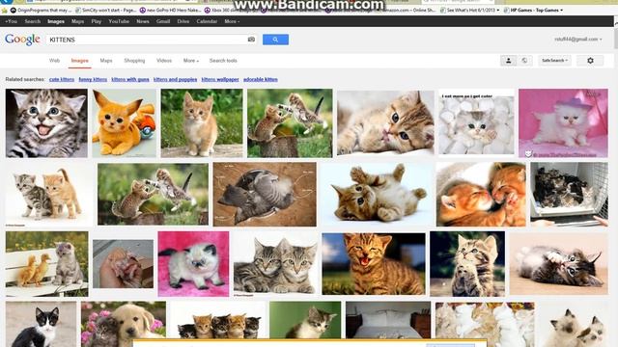Open the black and white tuxedo kitten
The image size is (618, 347).
[x=41, y=324]
